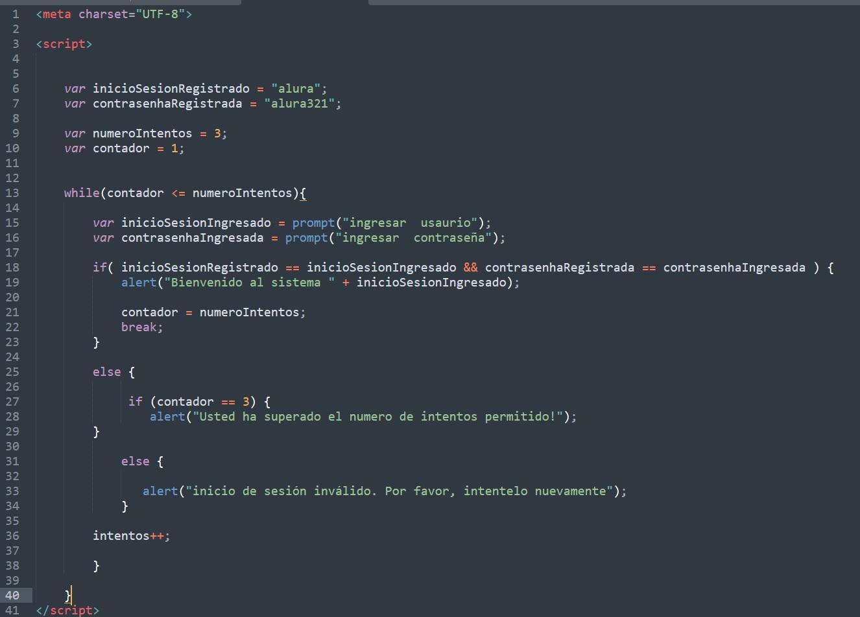This screenshot has width=860, height=617.
Task: Click the "UTF-8" string on line 1
Action: tap(160, 14)
